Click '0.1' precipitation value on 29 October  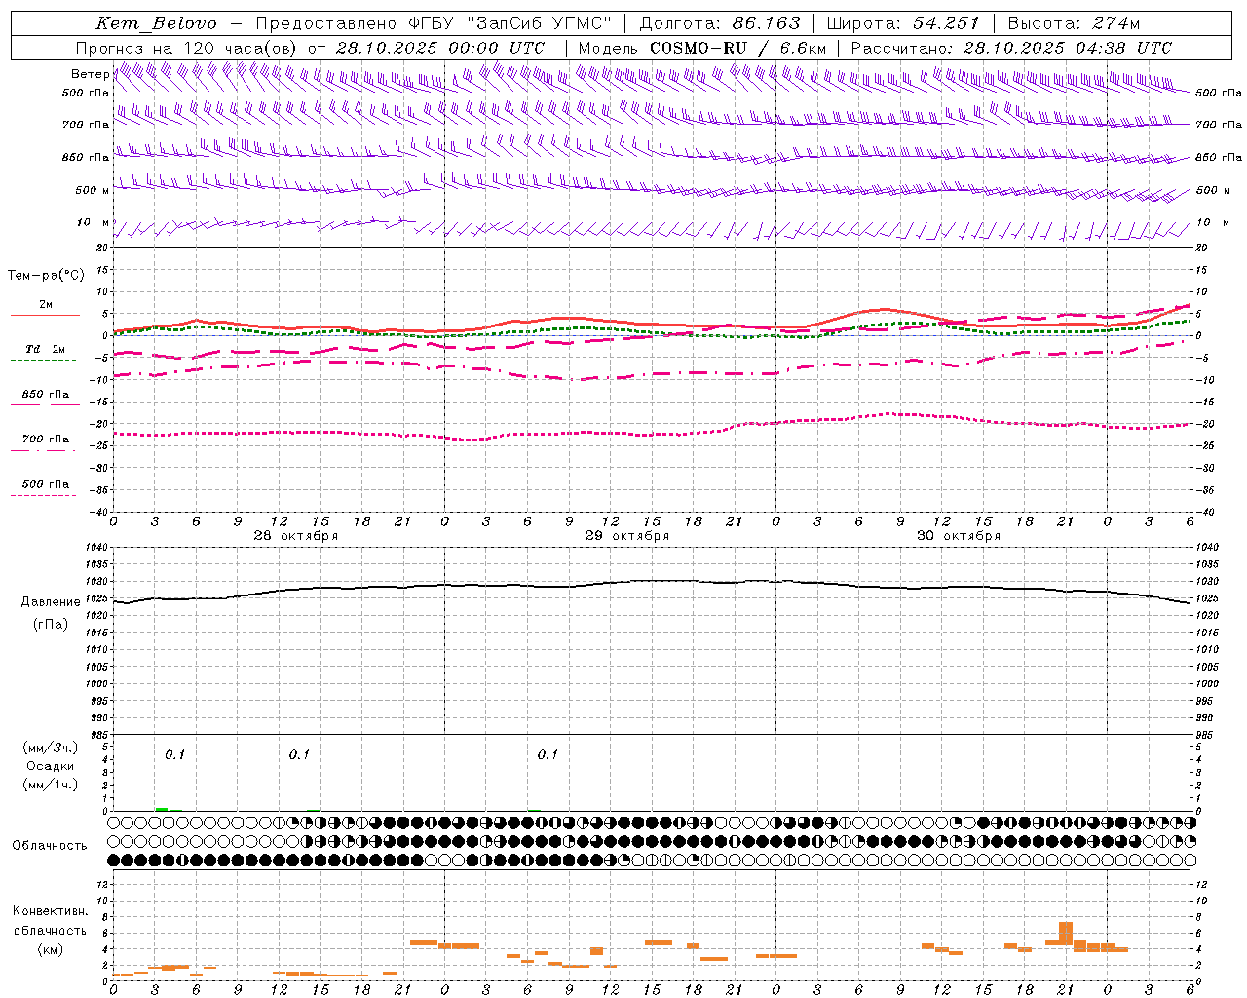click(x=548, y=755)
